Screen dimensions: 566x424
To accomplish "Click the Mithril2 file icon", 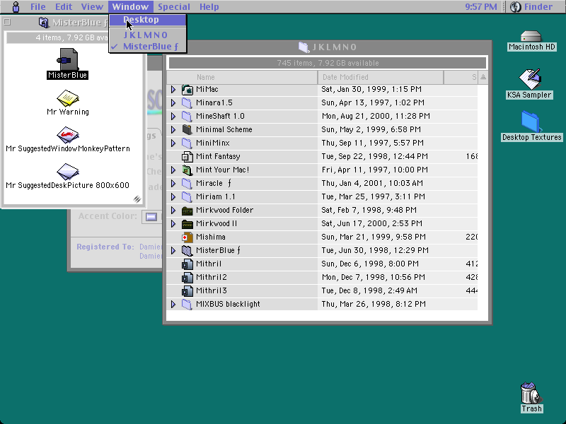I will 187,277.
